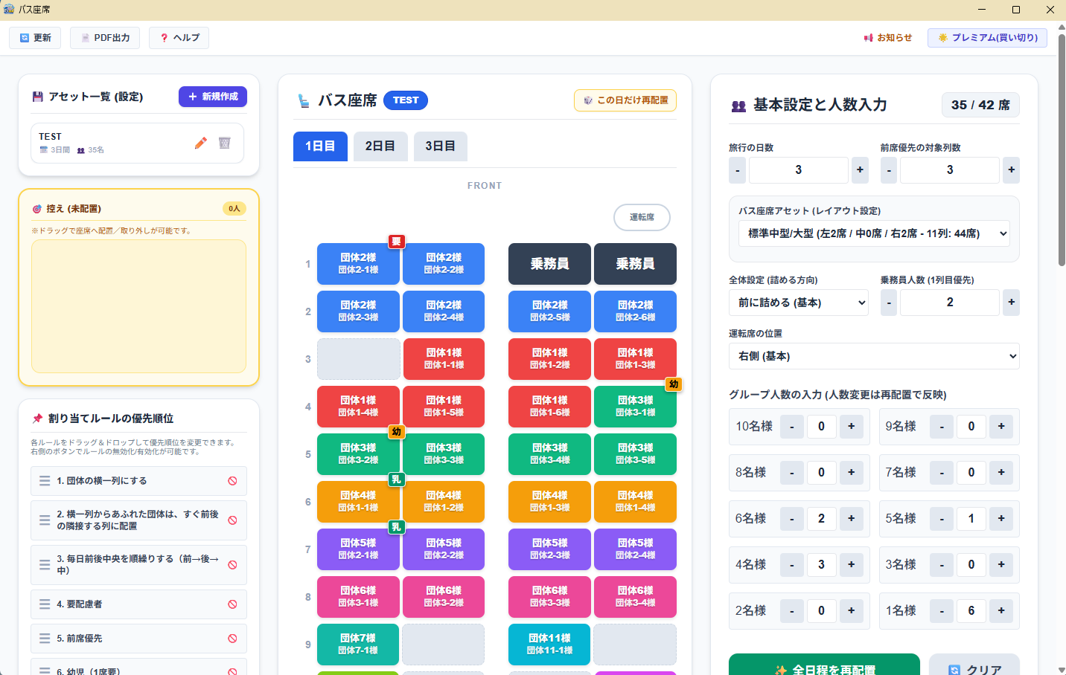Screen dimensions: 1066x675
Task: Click the プレミアム(買い切り) button
Action: pos(987,38)
